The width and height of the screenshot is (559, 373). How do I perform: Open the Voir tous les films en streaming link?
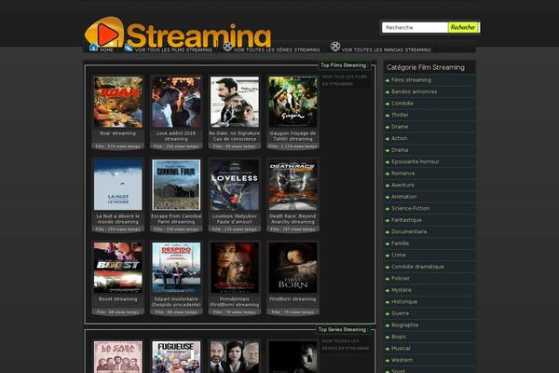344,80
